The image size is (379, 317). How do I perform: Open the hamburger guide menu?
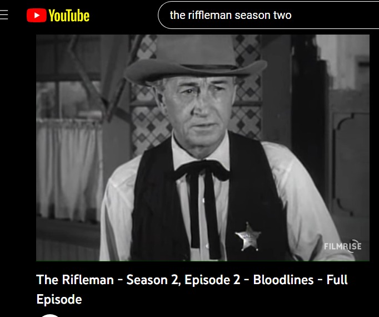point(4,15)
